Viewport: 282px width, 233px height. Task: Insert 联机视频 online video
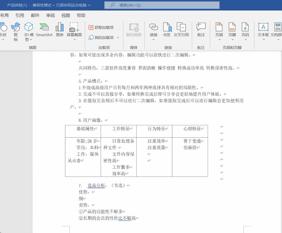coord(134,31)
